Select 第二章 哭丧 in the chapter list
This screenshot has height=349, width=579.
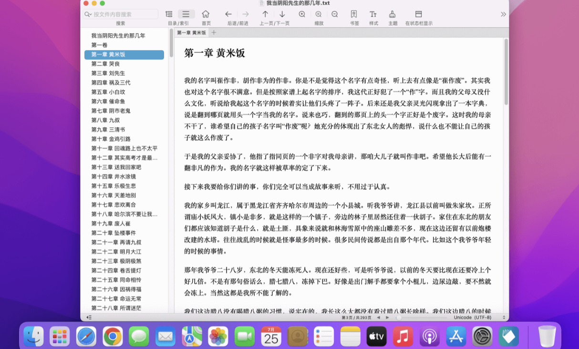click(x=105, y=64)
